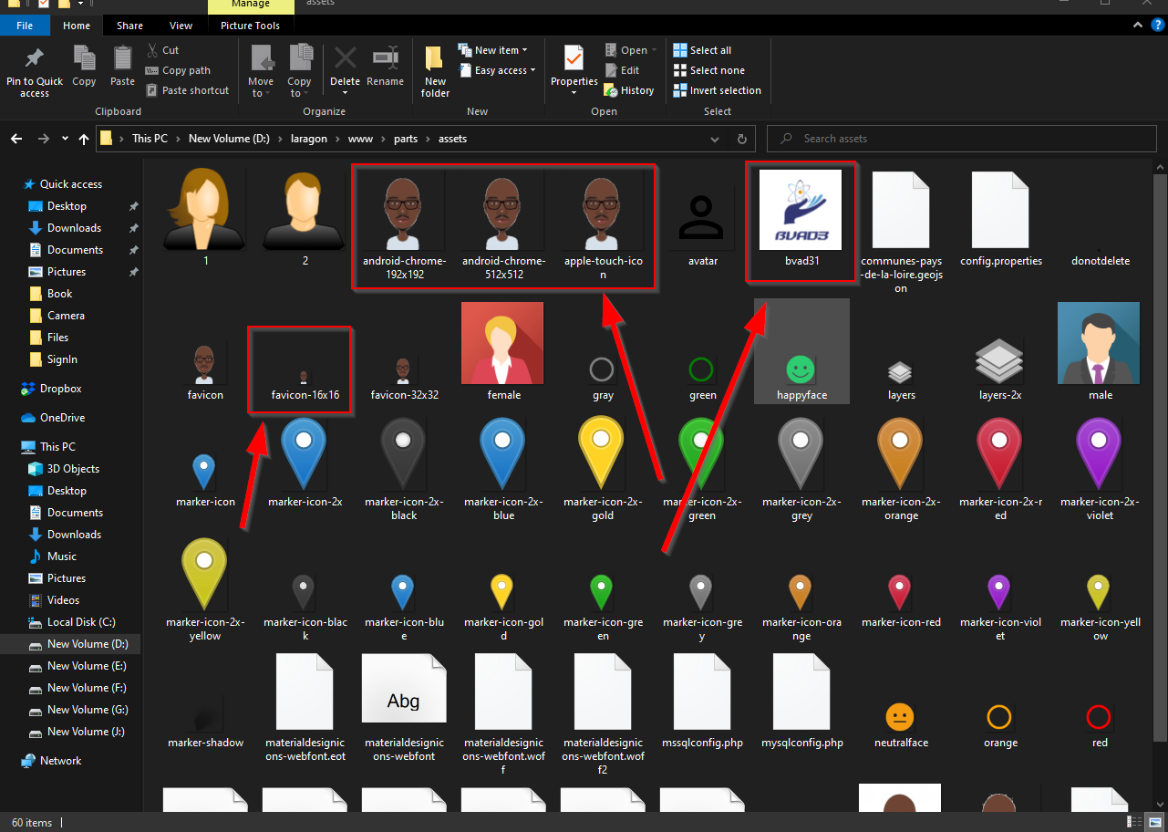Navigate to www in address bar
This screenshot has width=1168, height=832.
click(358, 139)
